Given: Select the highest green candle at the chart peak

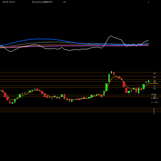Looking at the screenshot, I should pos(111,72).
